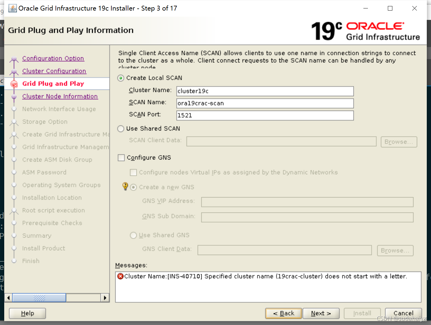The image size is (431, 325).
Task: Click Browse next to GNS Client Data
Action: pos(395,251)
